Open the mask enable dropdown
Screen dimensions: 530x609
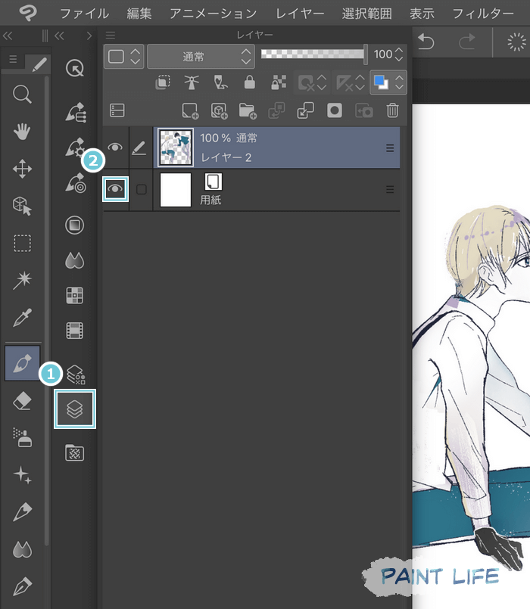click(x=311, y=82)
